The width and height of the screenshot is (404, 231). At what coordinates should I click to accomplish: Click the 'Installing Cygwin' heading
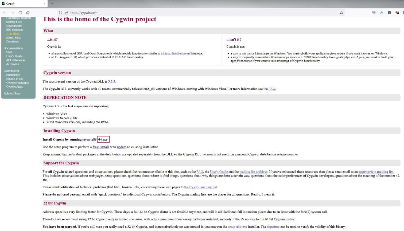click(x=59, y=131)
